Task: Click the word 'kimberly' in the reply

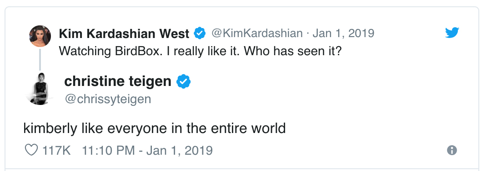Action: [51, 128]
